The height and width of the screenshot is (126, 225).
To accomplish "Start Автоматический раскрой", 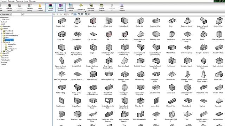I will click(91, 7).
